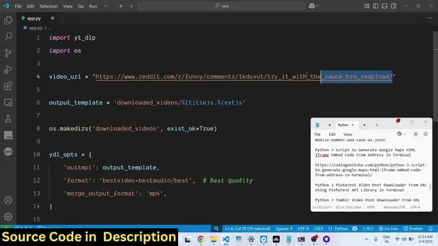This screenshot has height=246, width=438.
Task: Open the Copilot icon menu in title bar
Action: click(313, 6)
